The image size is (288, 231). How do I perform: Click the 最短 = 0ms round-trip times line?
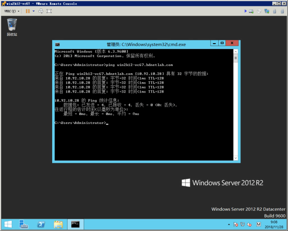(101, 114)
